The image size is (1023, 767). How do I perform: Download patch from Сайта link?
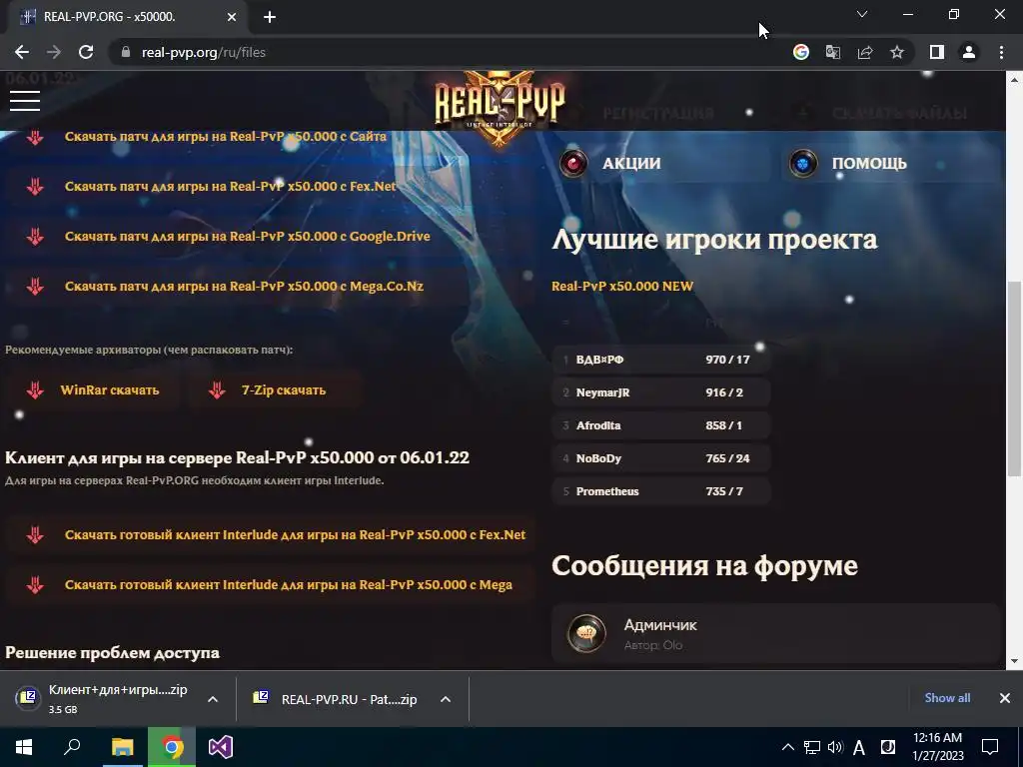pyautogui.click(x=225, y=136)
